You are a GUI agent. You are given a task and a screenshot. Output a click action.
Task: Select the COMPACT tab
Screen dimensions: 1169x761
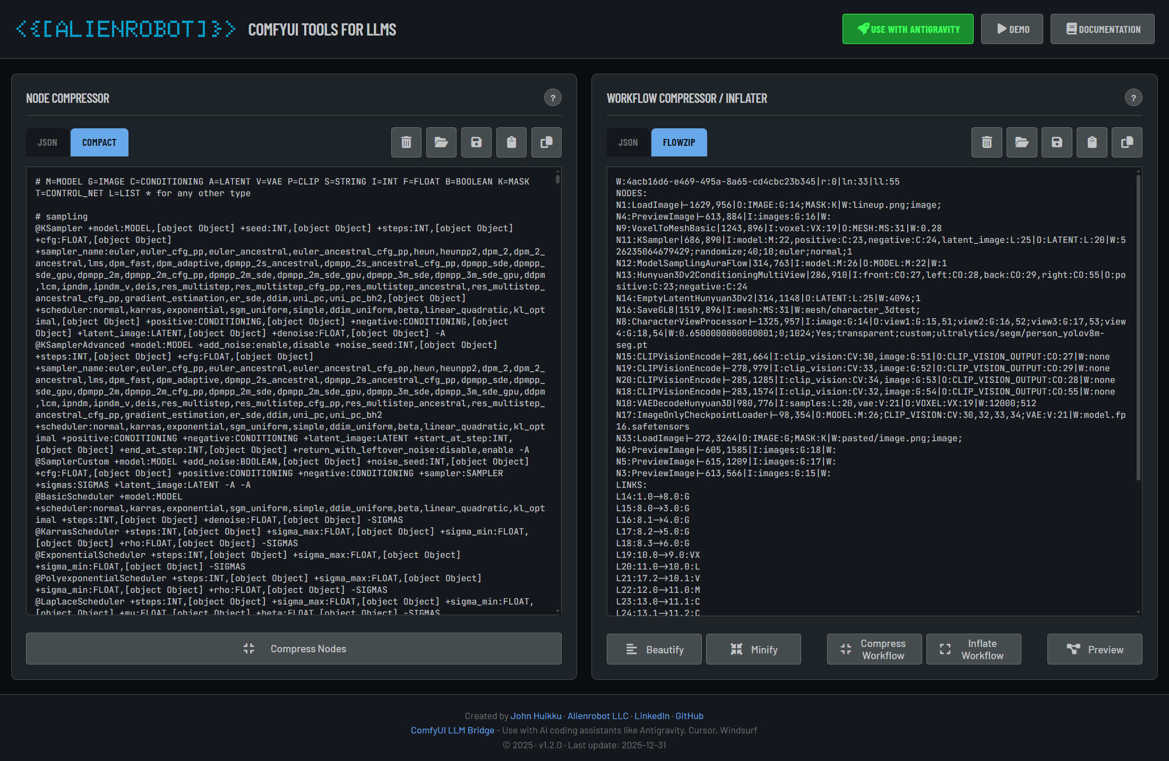tap(99, 142)
